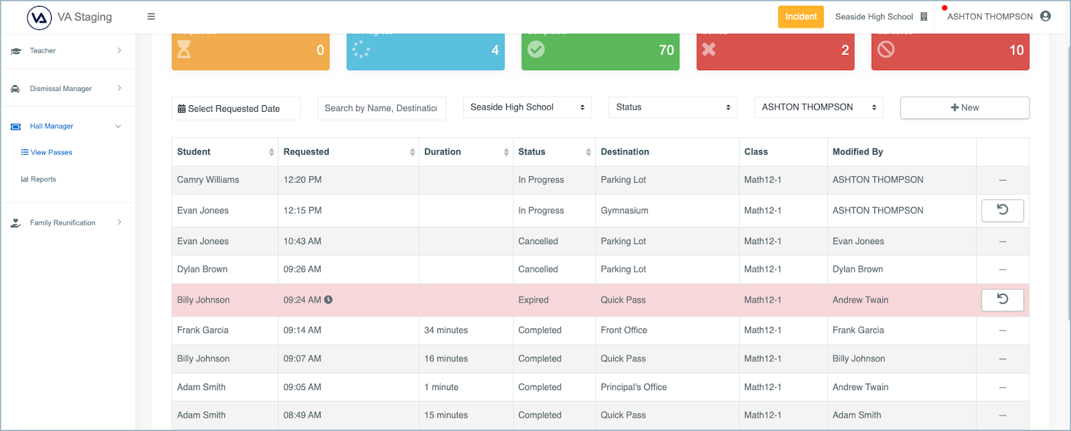
Task: Click the Frank Garcia 09:14 AM row name
Action: [x=203, y=330]
